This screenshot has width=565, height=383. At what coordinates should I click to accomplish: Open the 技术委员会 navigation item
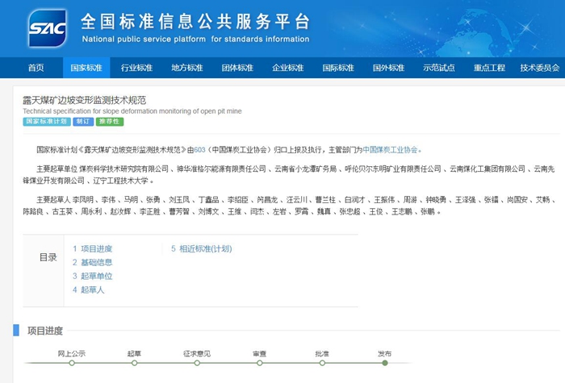[x=539, y=69]
